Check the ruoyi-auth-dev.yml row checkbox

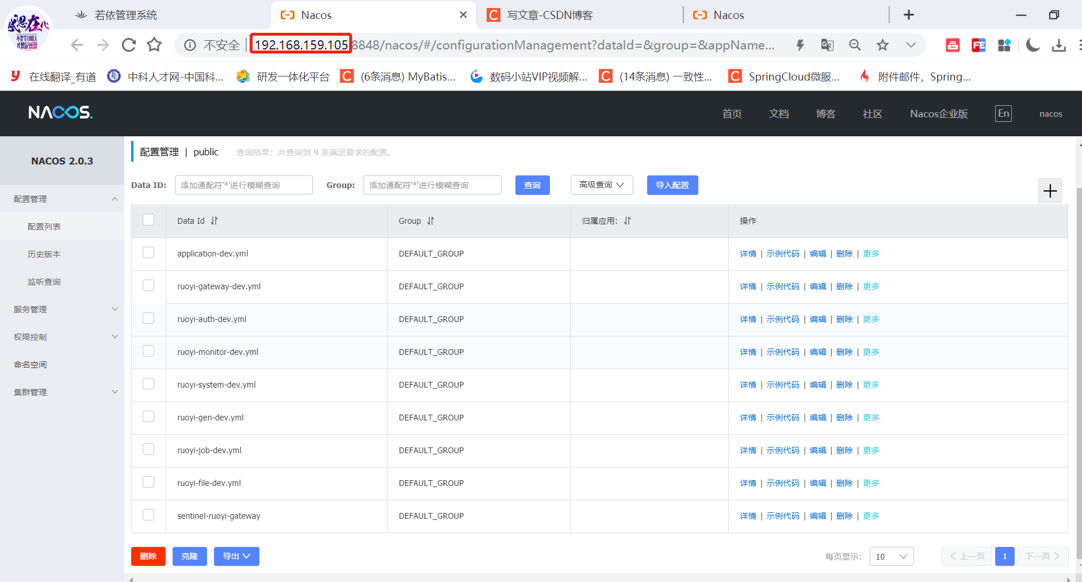pos(148,318)
